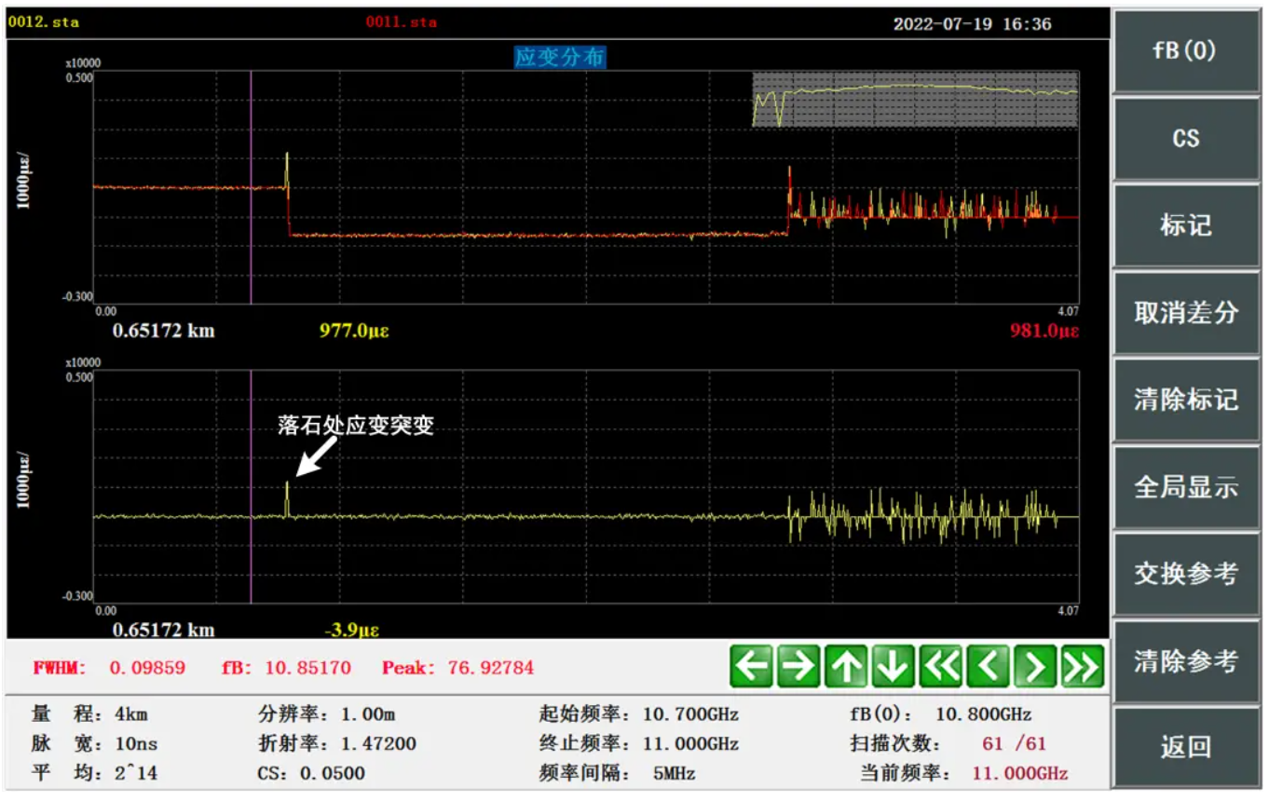Click the 脉宽 10ns pulse width setting
This screenshot has width=1269, height=801.
[x=94, y=744]
